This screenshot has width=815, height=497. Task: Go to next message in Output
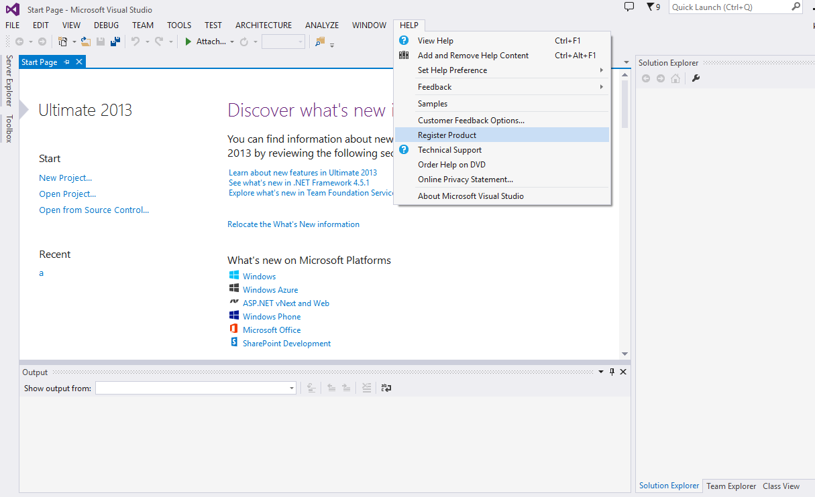[346, 388]
